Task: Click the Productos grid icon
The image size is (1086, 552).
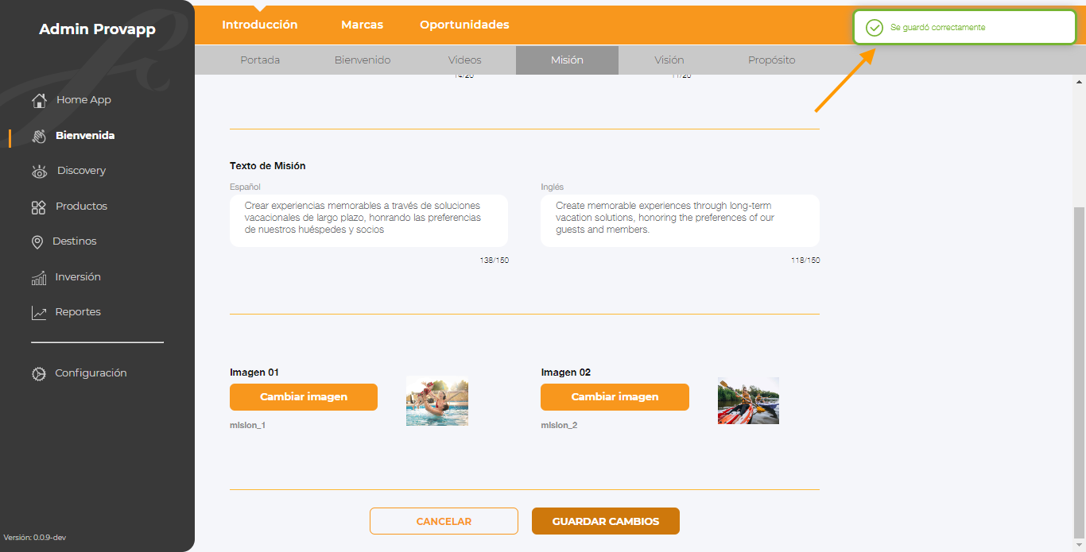Action: pyautogui.click(x=39, y=207)
